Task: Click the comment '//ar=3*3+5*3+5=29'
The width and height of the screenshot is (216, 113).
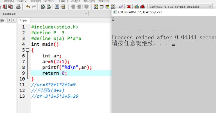Action: 55,96
